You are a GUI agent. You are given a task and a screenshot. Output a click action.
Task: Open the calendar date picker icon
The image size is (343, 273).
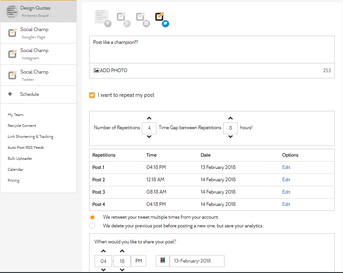[163, 261]
